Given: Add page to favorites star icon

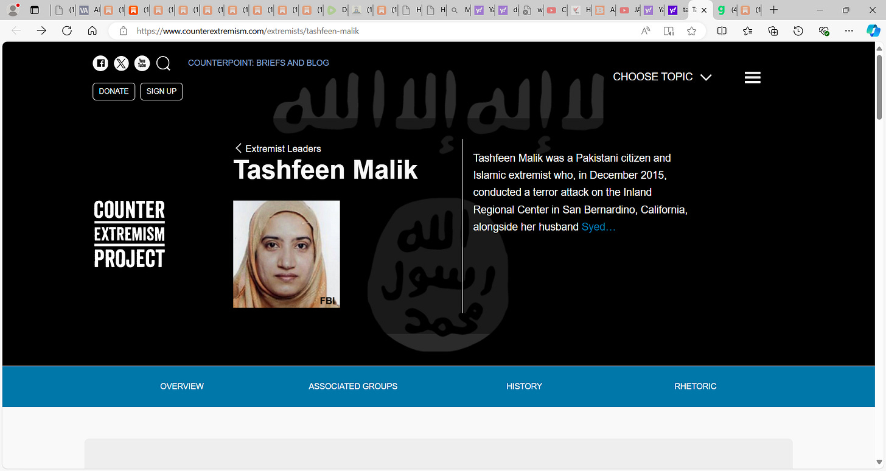Looking at the screenshot, I should tap(691, 31).
